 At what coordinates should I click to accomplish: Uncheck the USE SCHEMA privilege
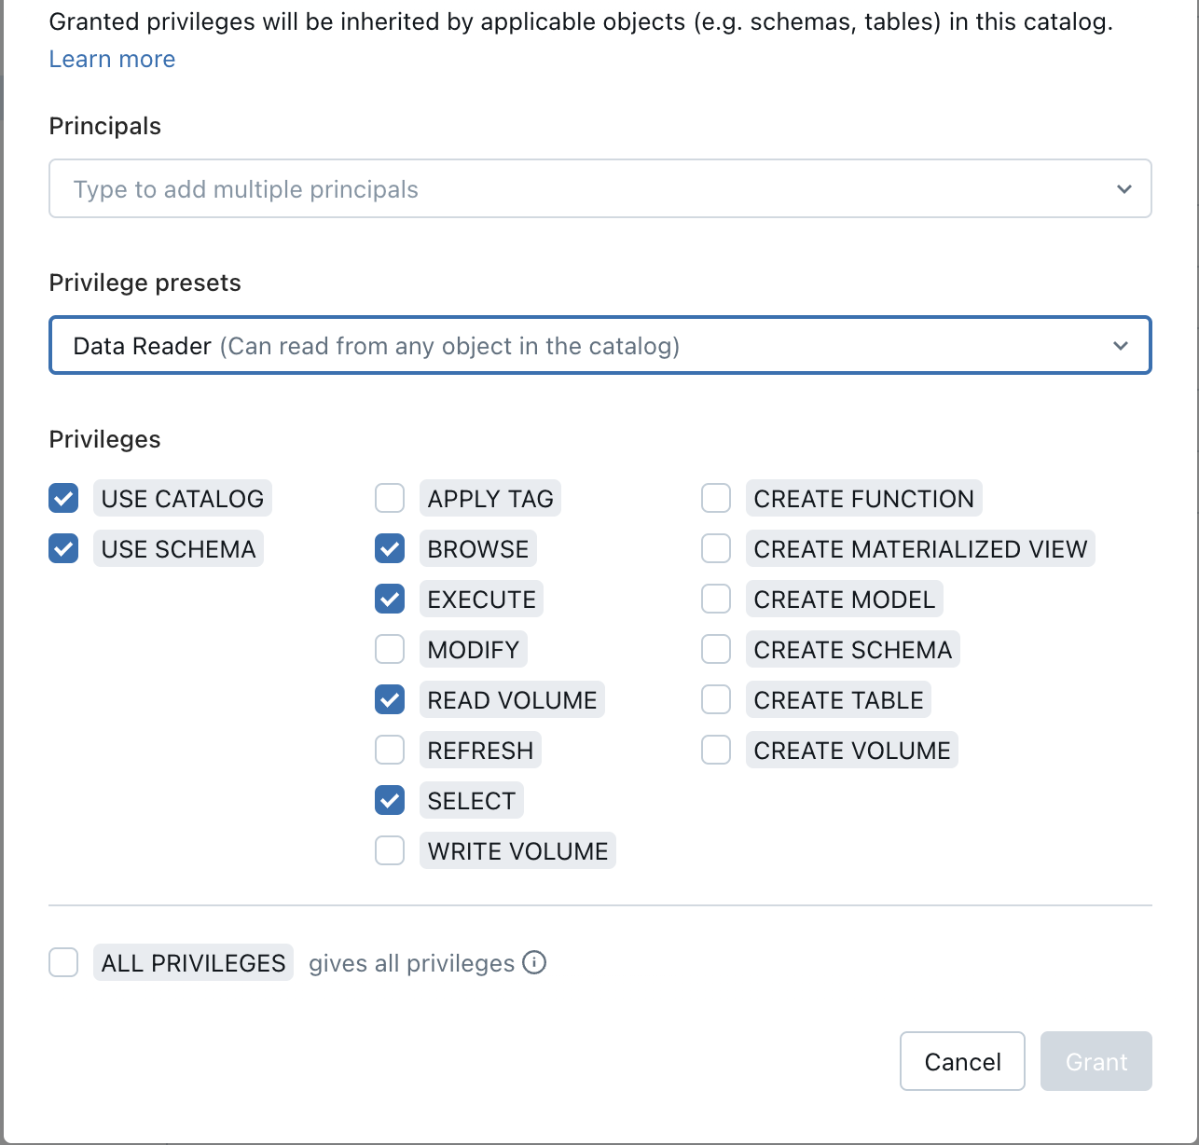click(x=62, y=548)
